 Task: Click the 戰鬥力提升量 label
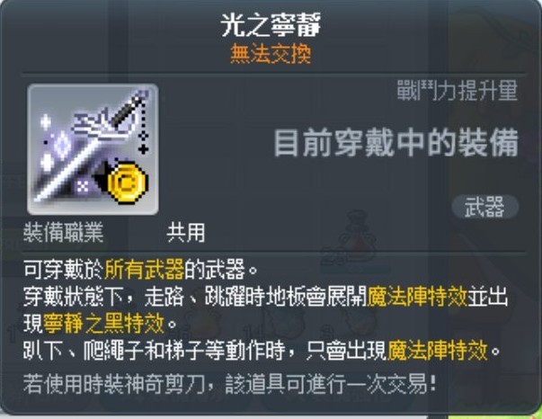(x=457, y=91)
